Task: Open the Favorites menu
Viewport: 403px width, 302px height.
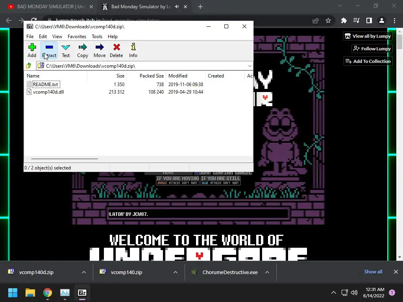Action: pyautogui.click(x=77, y=37)
